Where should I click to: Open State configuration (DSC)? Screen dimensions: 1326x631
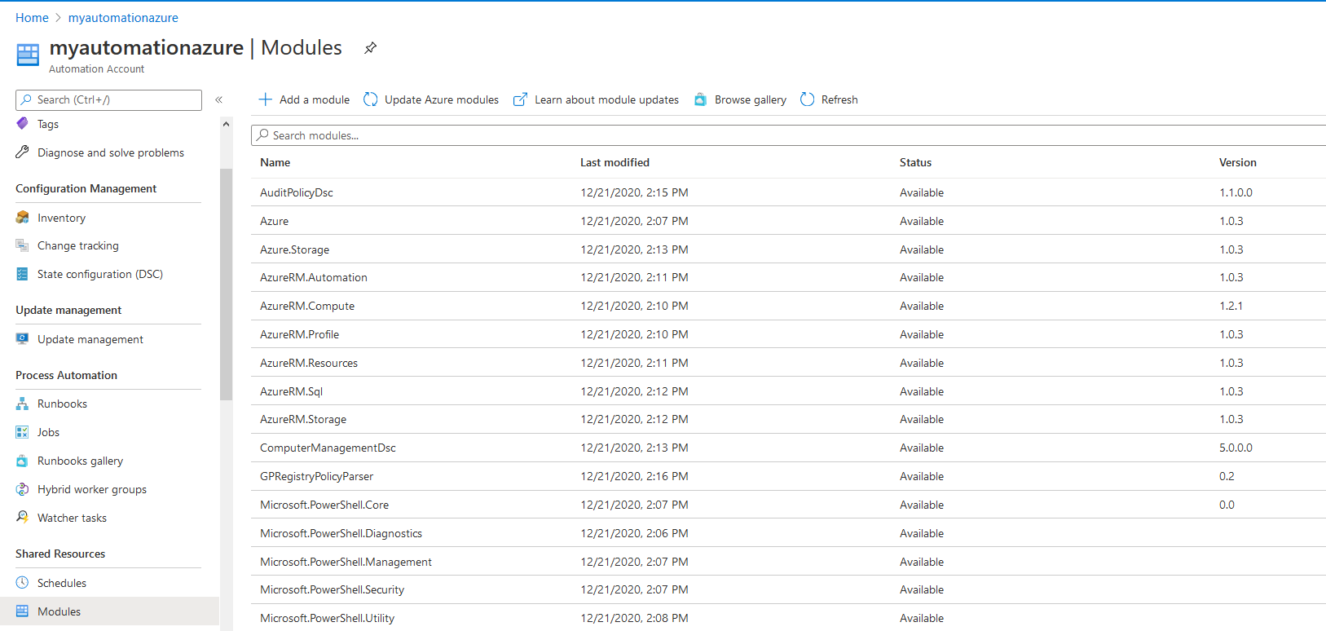click(99, 274)
